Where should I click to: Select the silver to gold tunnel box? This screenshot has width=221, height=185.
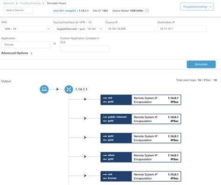click(141, 157)
